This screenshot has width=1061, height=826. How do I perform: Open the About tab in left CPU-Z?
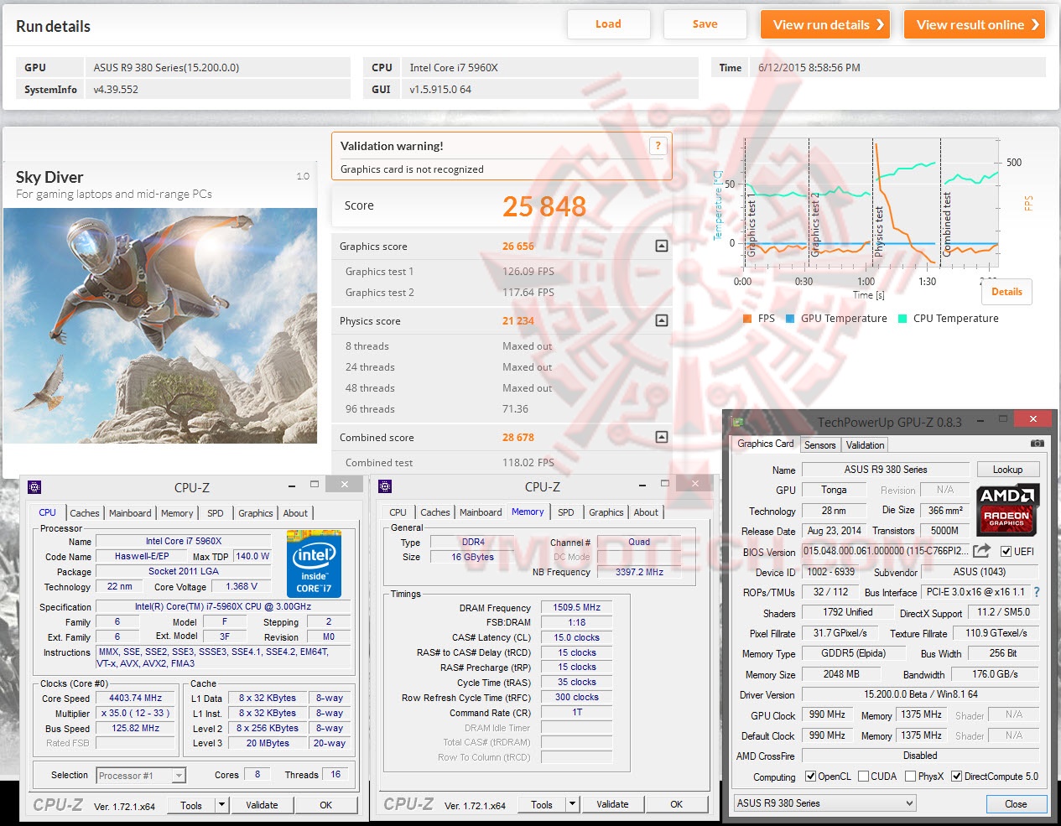(295, 513)
